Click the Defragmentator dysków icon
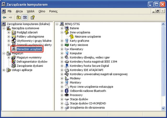167x118 pixels. [14, 62]
